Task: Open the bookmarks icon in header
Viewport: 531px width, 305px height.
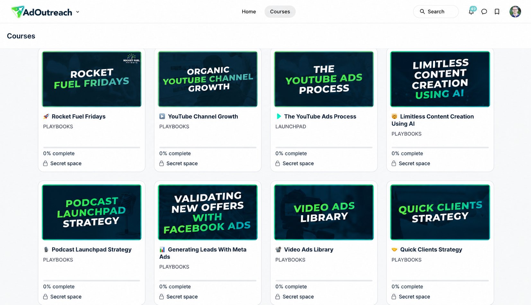Action: tap(497, 12)
